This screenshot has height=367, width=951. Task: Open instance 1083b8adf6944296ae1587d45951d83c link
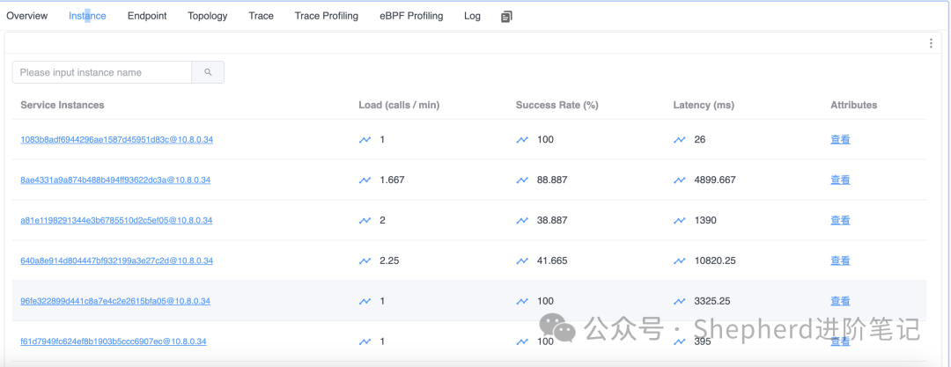[x=116, y=140]
